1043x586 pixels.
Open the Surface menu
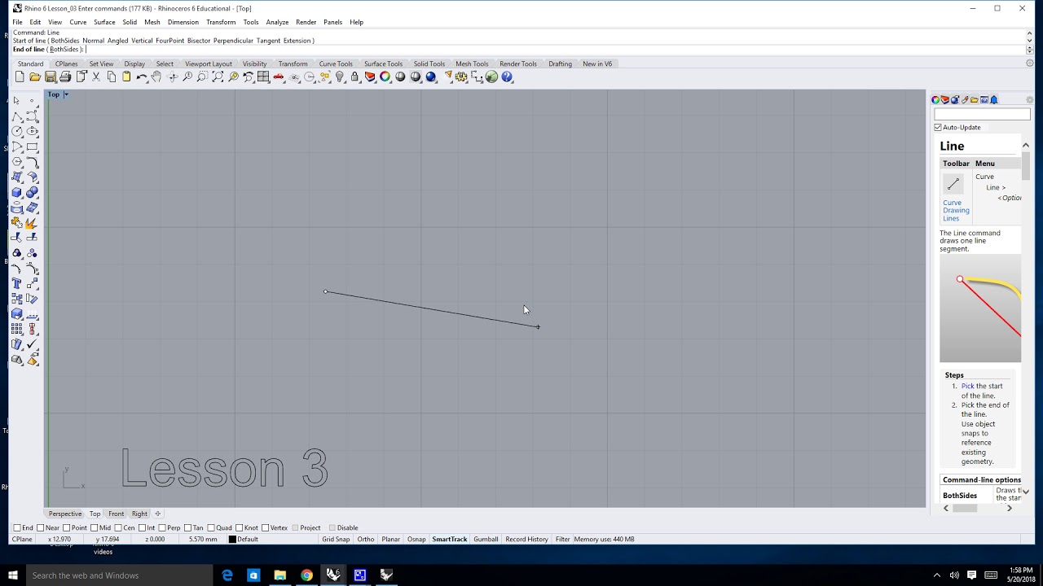[x=104, y=22]
